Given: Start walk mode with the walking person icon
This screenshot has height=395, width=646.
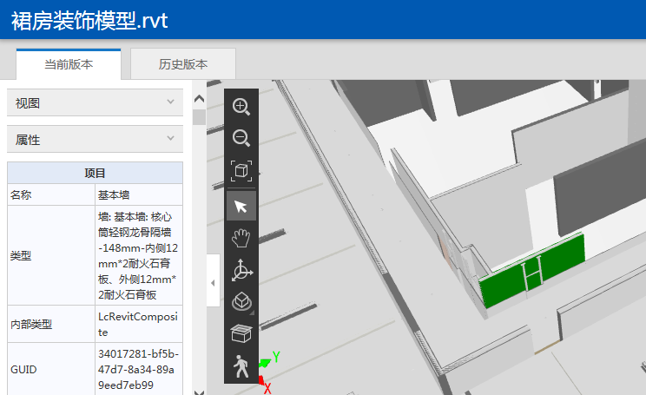Looking at the screenshot, I should 241,367.
